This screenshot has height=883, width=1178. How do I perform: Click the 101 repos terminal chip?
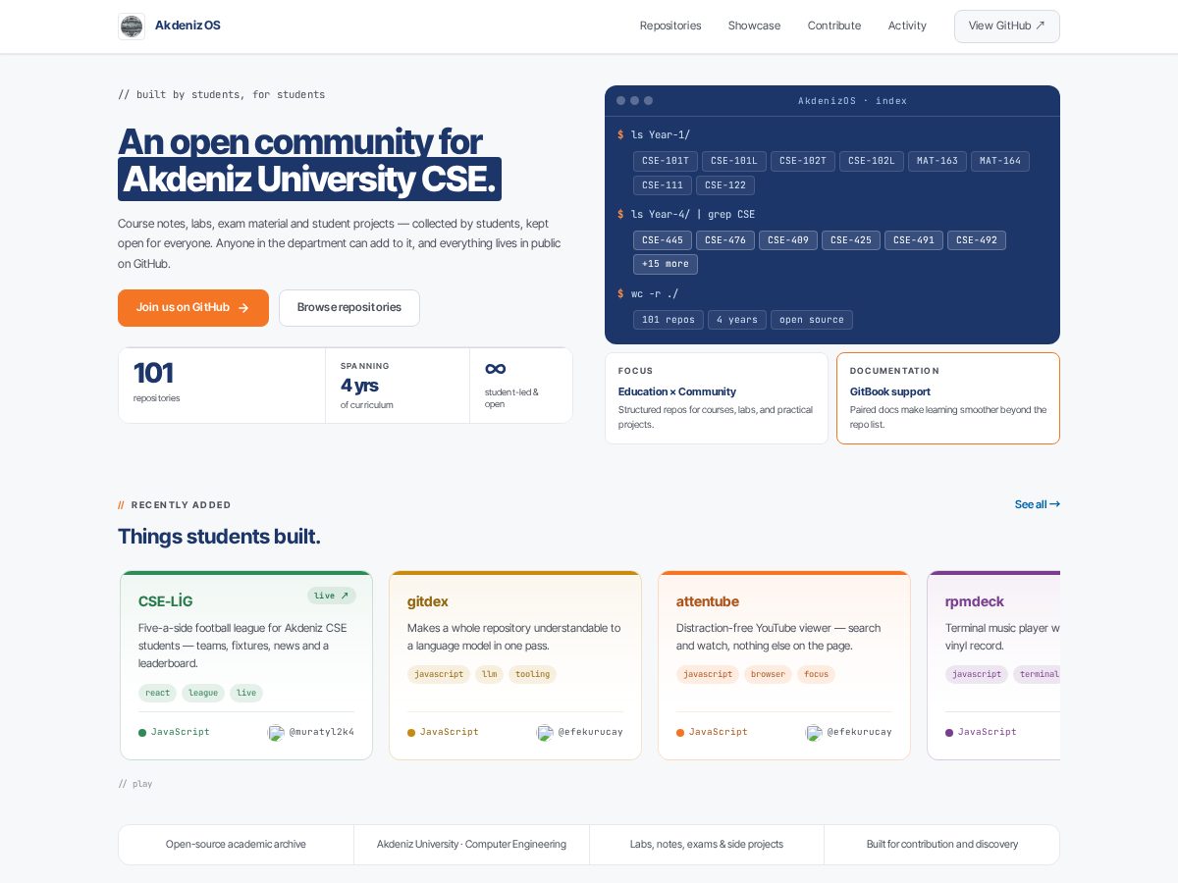coord(669,320)
